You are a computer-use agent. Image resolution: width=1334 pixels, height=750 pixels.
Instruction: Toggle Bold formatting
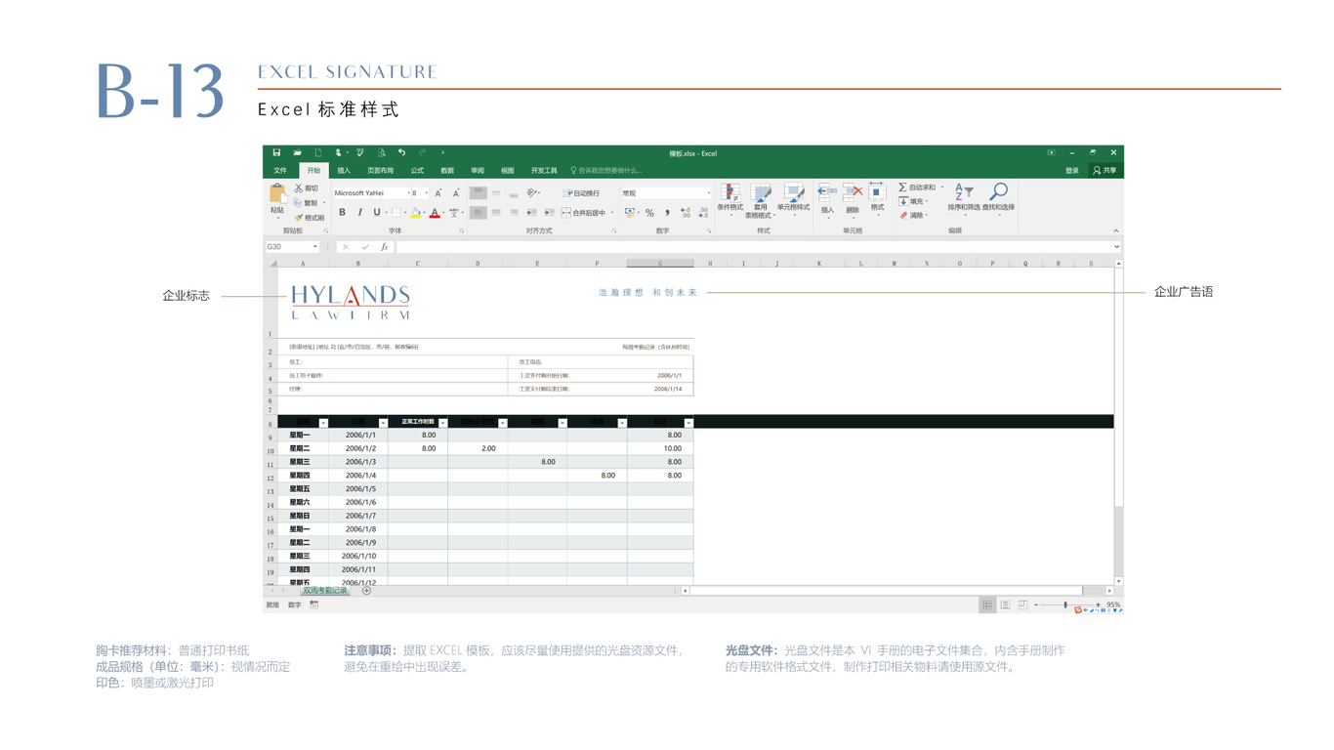(342, 212)
